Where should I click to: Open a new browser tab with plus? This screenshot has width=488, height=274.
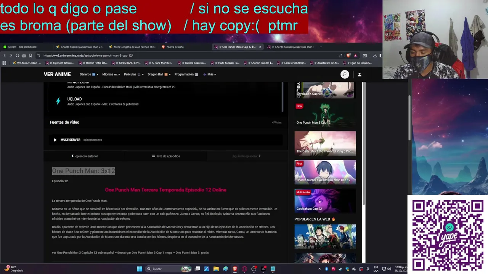321,47
